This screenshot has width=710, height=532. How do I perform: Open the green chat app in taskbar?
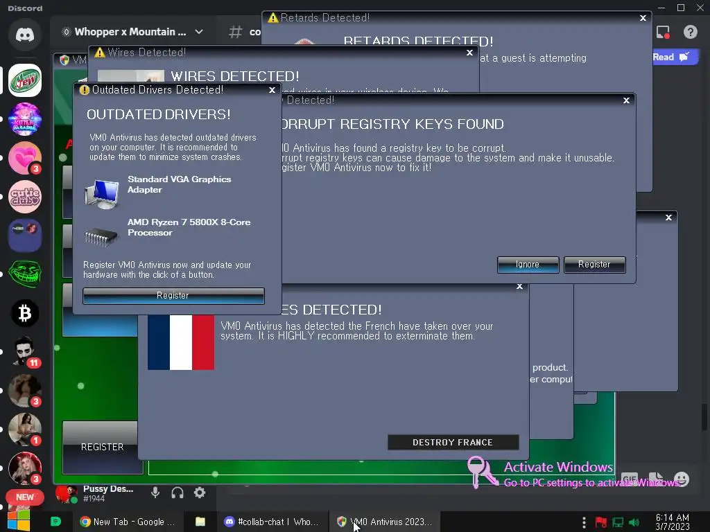tap(55, 522)
